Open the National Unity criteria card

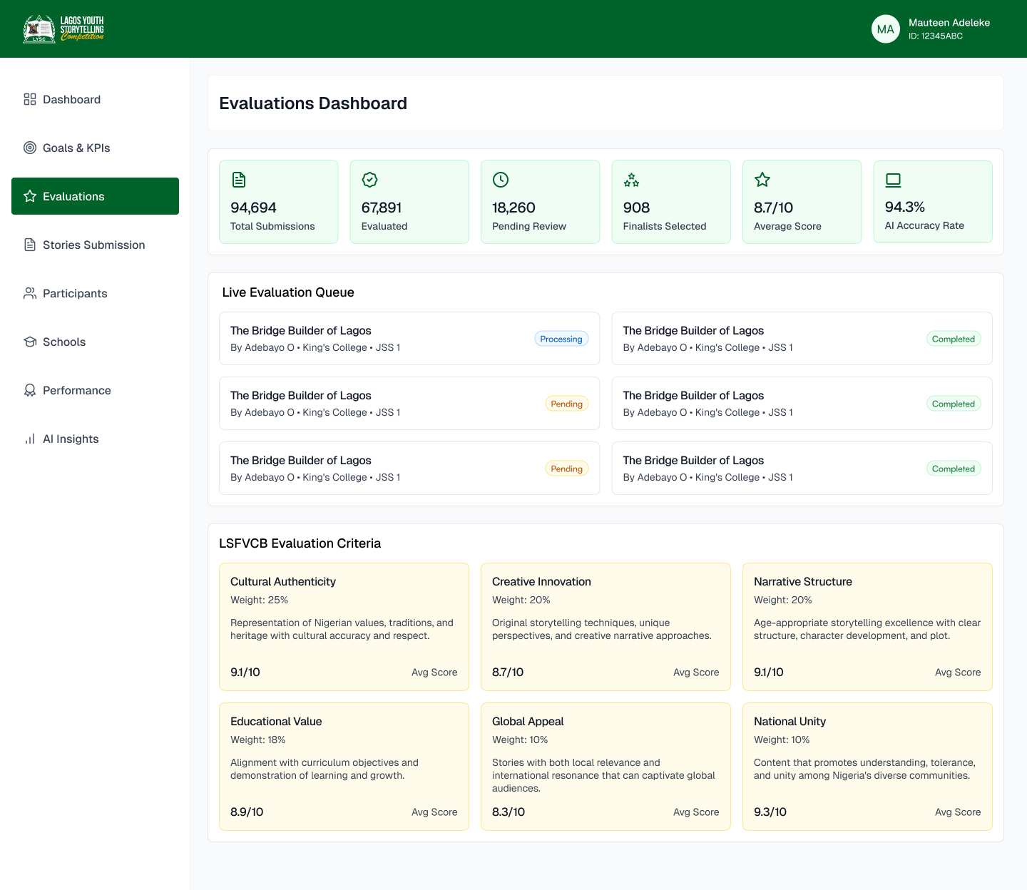(x=867, y=767)
